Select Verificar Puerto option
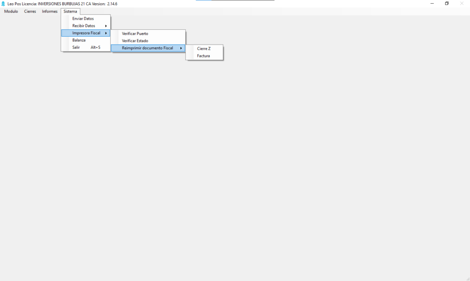Image resolution: width=470 pixels, height=281 pixels. (x=148, y=34)
